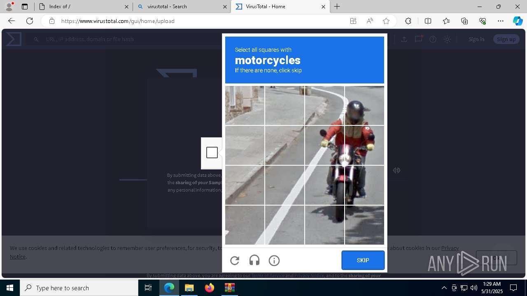This screenshot has height=296, width=527.
Task: Switch to audio challenge headphones icon
Action: [254, 260]
